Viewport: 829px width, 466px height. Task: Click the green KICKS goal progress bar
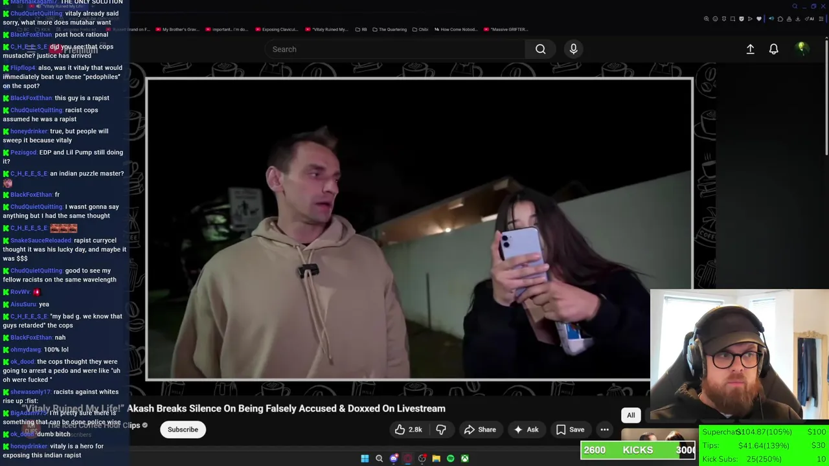638,450
